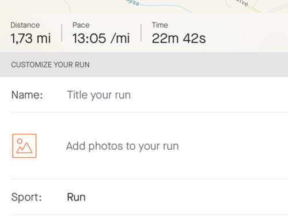Click the 22m 42s time value
This screenshot has height=216, width=288.
pos(179,38)
